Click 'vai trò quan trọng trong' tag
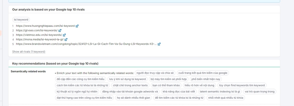Image resolution: width=294 pixels, height=106 pixels. [x=260, y=92]
